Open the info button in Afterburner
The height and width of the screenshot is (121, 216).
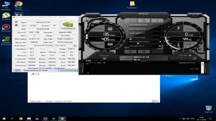point(157,21)
